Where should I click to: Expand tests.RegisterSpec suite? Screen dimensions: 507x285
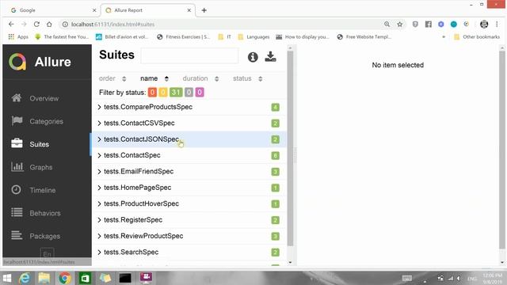pyautogui.click(x=189, y=220)
